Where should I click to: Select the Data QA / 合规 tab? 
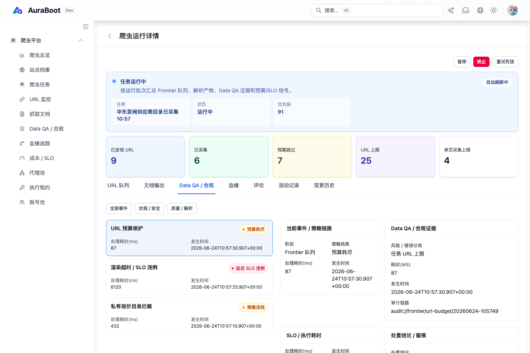coord(197,185)
